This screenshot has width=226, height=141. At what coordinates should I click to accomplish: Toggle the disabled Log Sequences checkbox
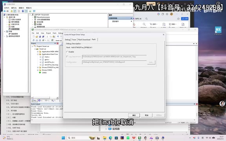pyautogui.click(x=67, y=57)
